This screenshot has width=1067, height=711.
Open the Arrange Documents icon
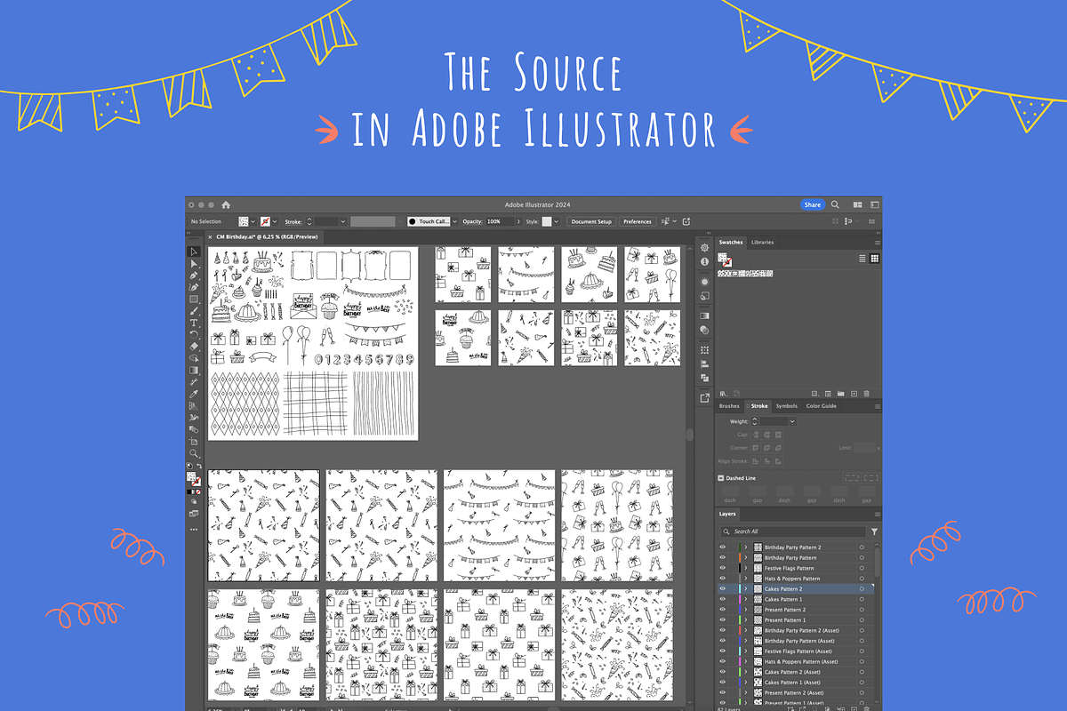pyautogui.click(x=858, y=204)
